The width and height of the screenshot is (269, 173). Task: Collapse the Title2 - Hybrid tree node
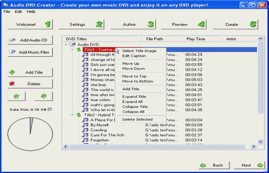(x=72, y=115)
